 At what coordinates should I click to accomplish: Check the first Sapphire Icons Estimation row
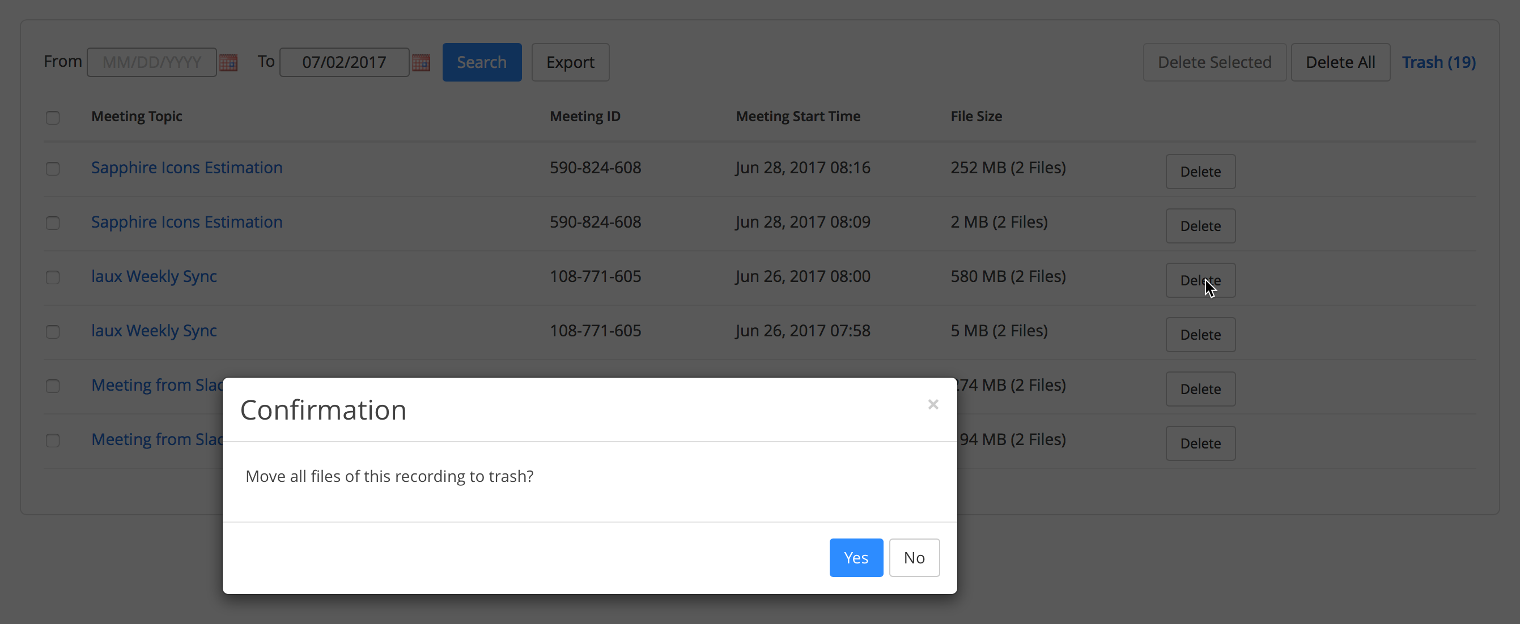point(53,169)
